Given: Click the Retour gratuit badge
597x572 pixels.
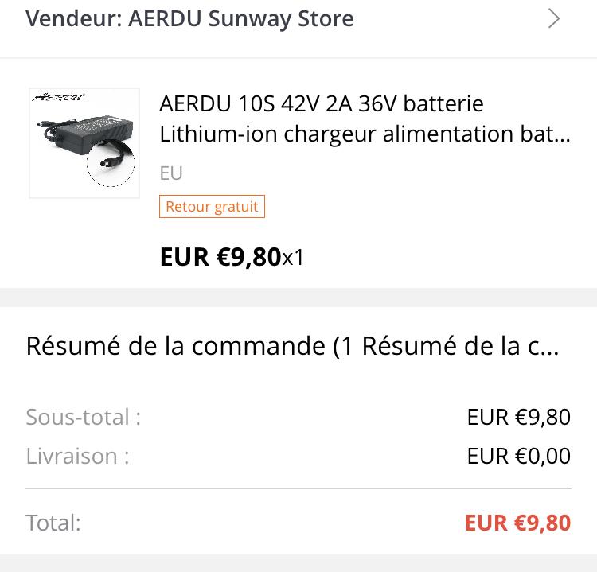Looking at the screenshot, I should pos(212,207).
